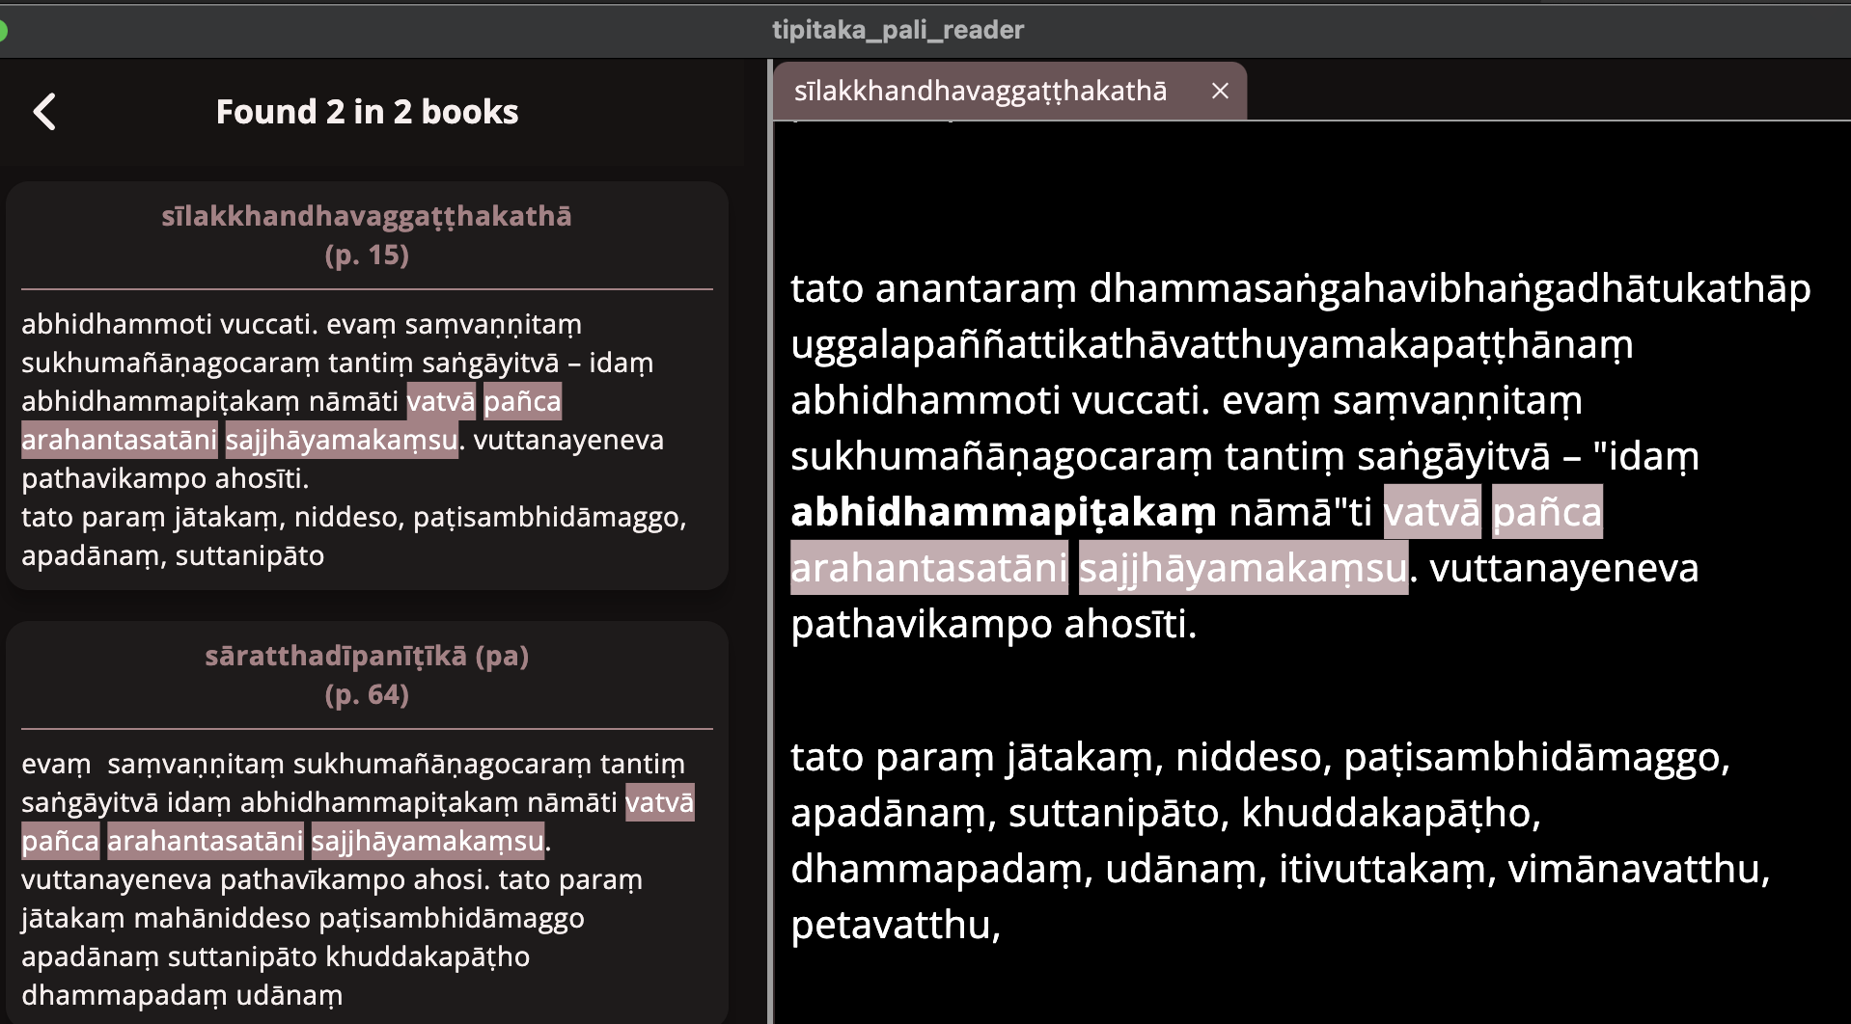Click highlighted "arahantasatāni" in the reader text
This screenshot has height=1024, width=1851.
928,568
